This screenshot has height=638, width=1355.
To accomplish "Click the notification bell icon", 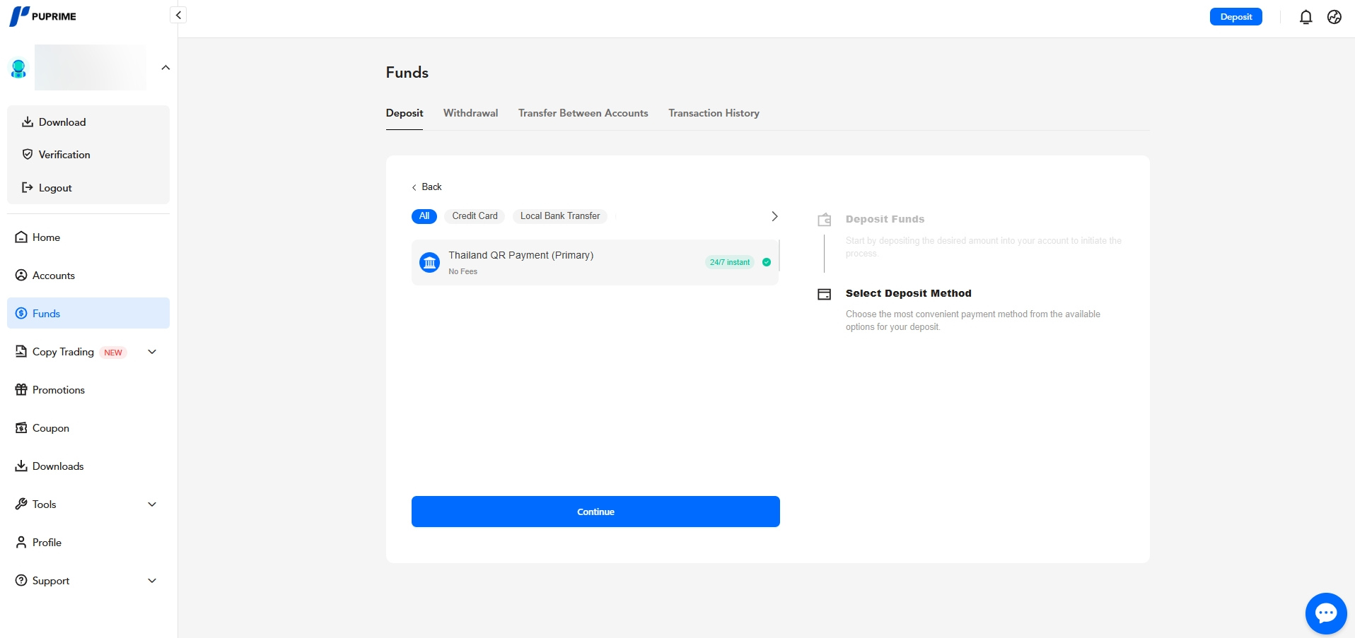I will [1305, 17].
